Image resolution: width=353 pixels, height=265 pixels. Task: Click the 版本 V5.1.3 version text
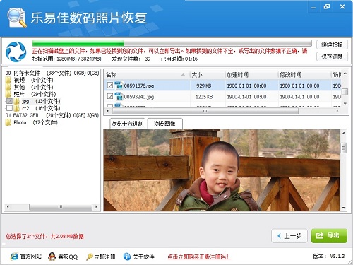coord(329,256)
